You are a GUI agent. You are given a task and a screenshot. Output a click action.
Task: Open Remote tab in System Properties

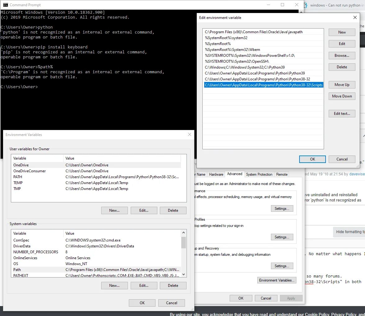282,174
